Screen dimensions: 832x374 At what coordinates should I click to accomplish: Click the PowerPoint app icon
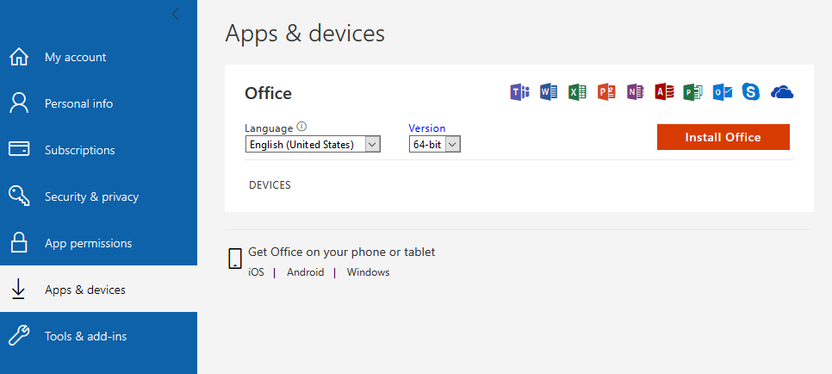point(606,92)
